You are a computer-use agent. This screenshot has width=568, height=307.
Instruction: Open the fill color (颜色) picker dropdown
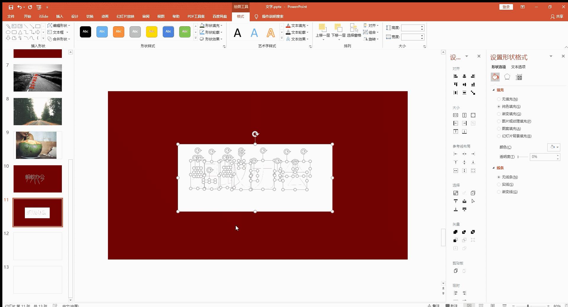point(554,147)
